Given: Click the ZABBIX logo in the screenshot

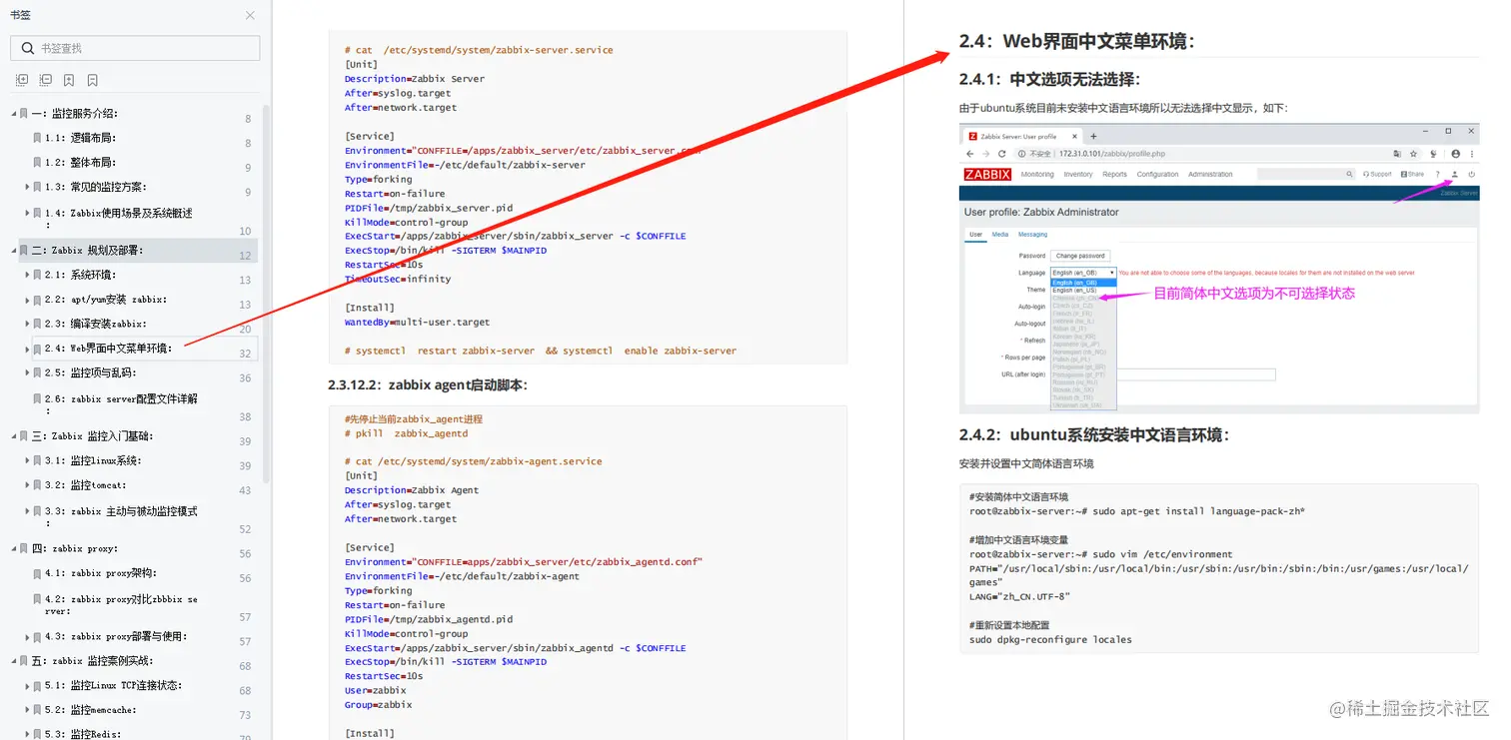Looking at the screenshot, I should pos(986,174).
